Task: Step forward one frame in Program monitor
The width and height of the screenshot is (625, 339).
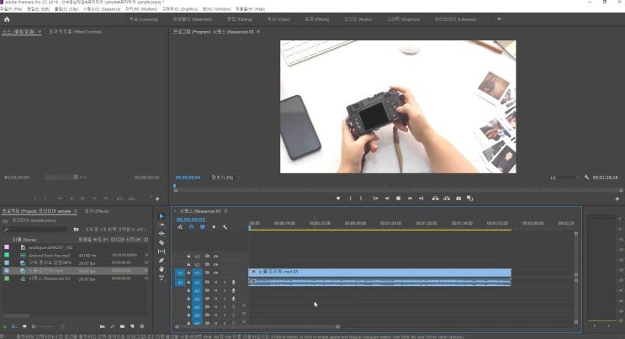Action: tap(410, 199)
